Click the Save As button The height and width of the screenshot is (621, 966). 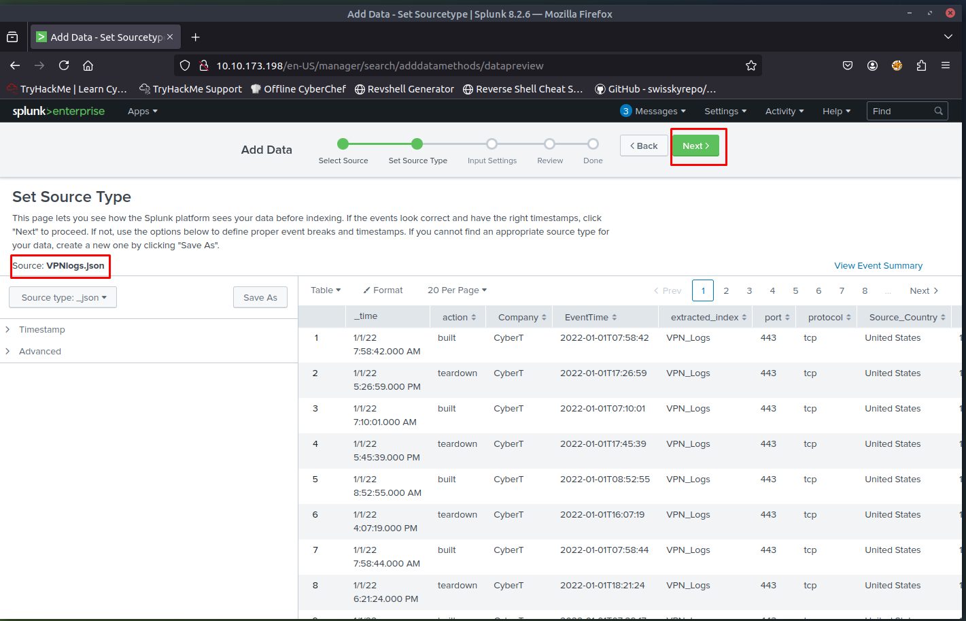tap(260, 297)
